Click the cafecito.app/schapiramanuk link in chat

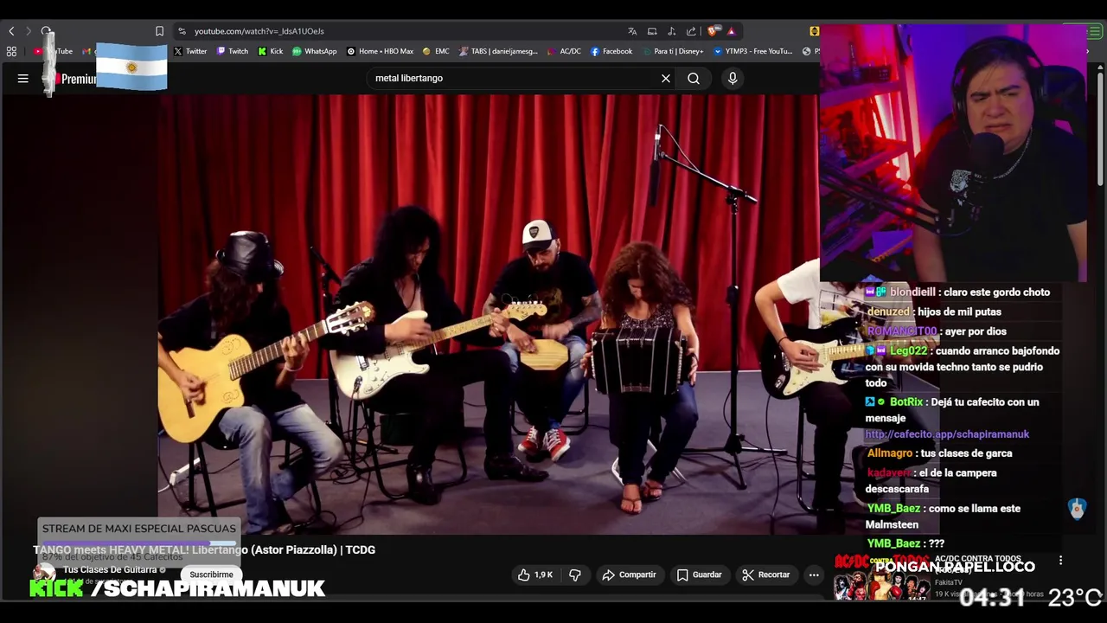pyautogui.click(x=947, y=434)
